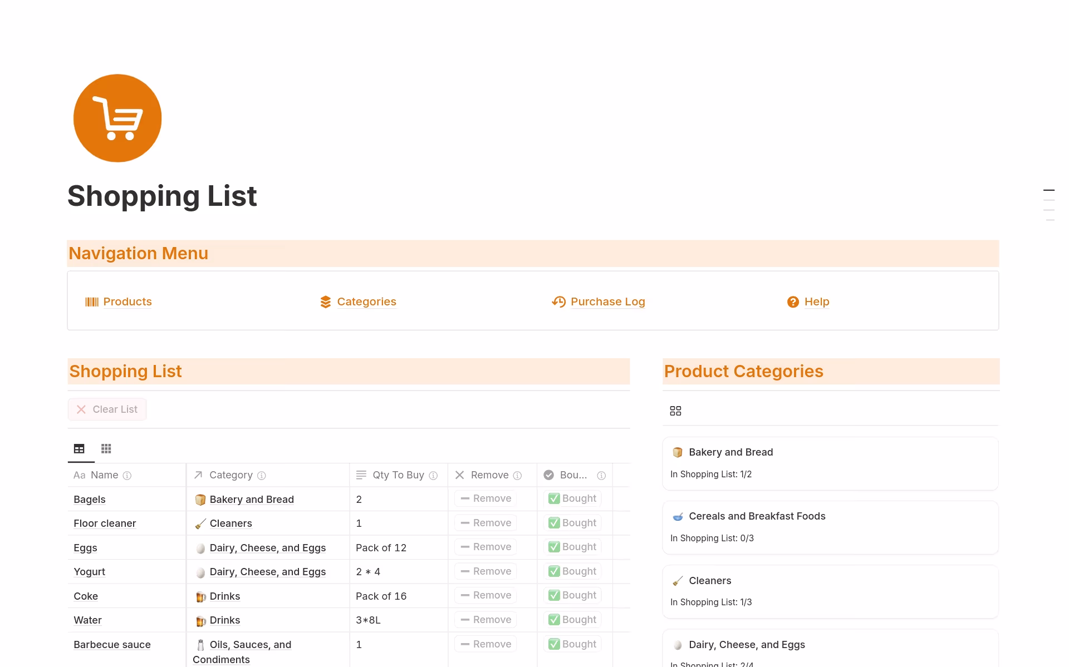Click info icon next to Category column
The width and height of the screenshot is (1069, 667).
point(262,476)
